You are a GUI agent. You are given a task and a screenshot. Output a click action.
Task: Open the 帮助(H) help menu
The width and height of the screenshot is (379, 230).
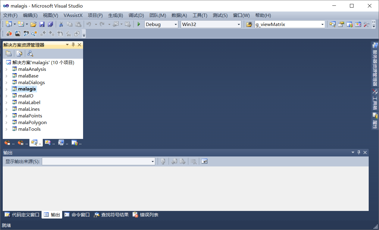click(263, 15)
